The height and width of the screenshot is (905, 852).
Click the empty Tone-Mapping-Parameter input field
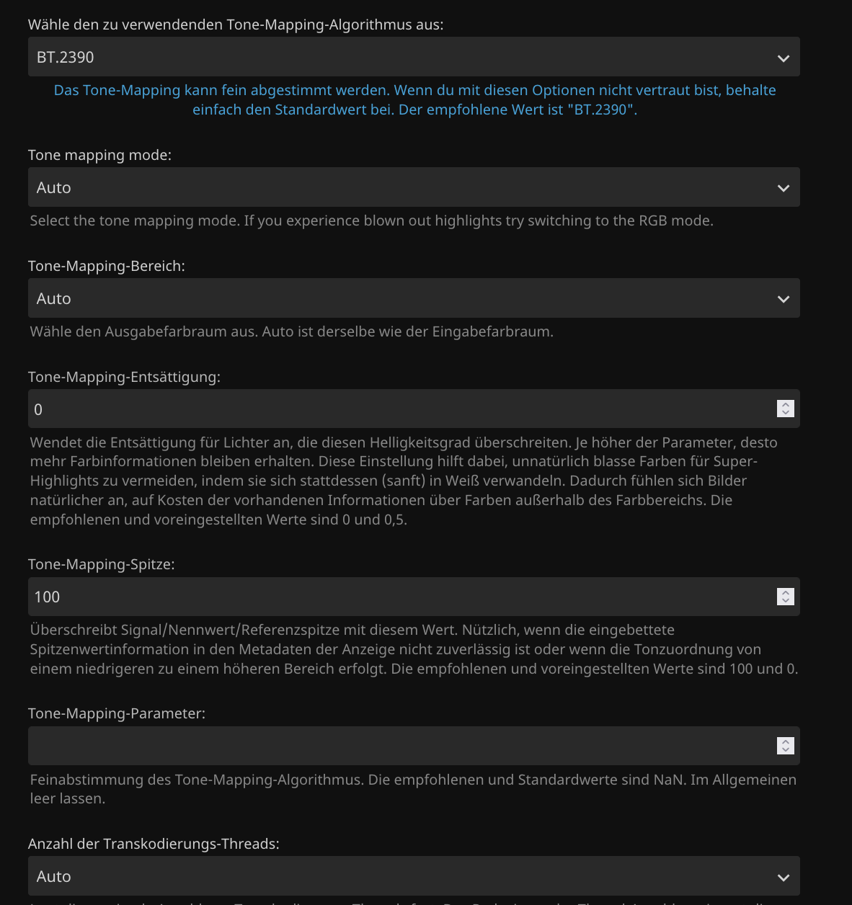396,746
